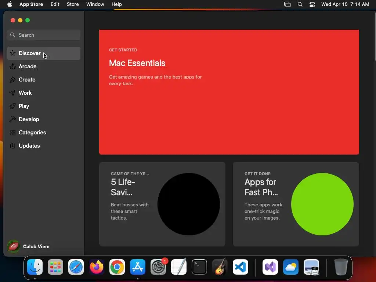Click the green circle artwork
The height and width of the screenshot is (282, 376).
[x=322, y=204]
